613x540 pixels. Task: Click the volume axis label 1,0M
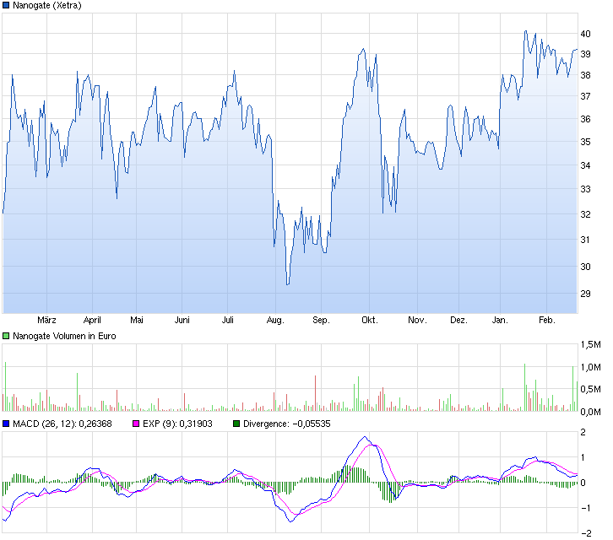[x=591, y=367]
